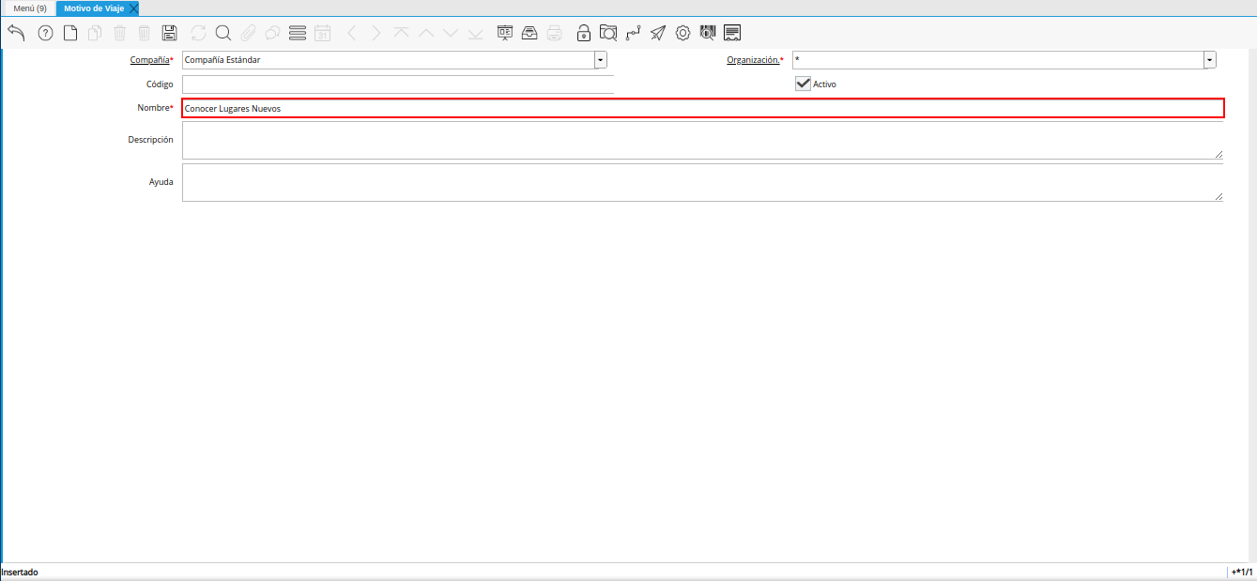Click the Organización combo box showing asterisk
Viewport: 1257px width, 581px height.
[998, 60]
